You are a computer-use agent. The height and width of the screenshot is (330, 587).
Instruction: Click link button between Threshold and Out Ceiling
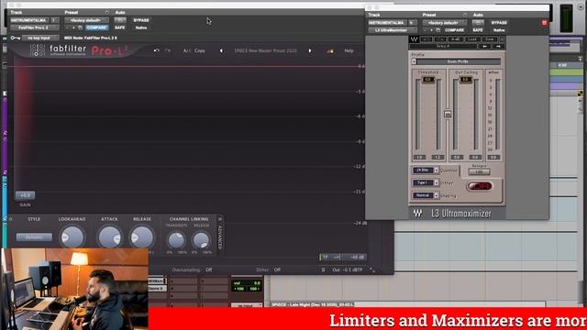tap(448, 114)
